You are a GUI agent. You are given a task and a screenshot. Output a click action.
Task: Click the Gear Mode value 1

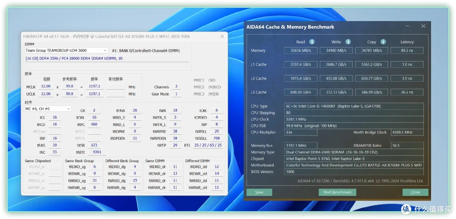[176, 94]
